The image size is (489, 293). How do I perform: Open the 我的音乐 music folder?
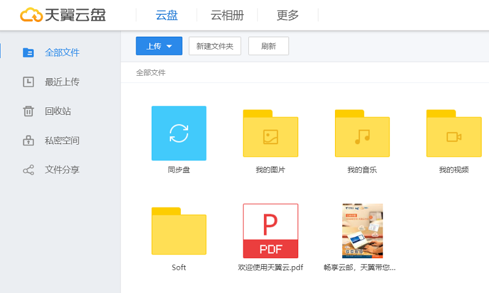(362, 136)
